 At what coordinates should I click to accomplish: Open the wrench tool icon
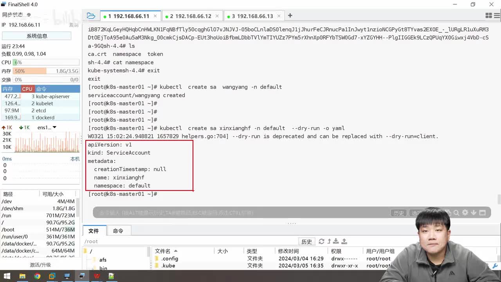tap(496, 266)
